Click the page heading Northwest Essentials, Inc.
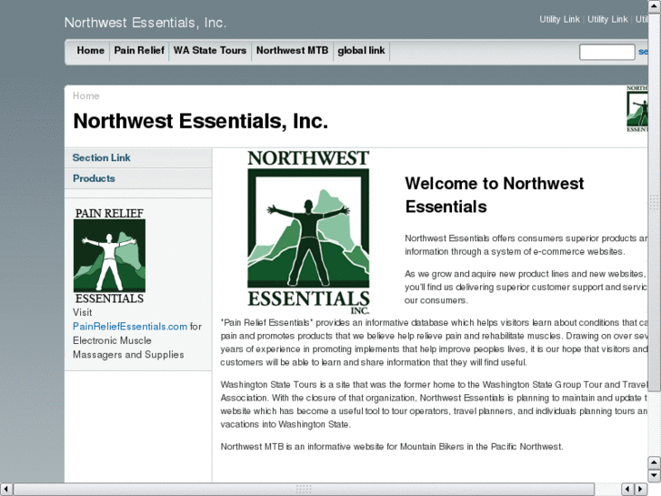Viewport: 661px width, 496px height. tap(200, 121)
